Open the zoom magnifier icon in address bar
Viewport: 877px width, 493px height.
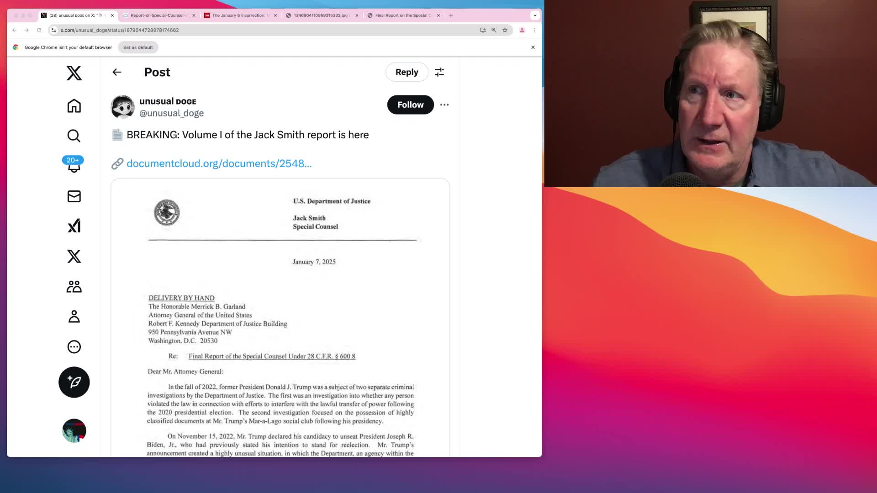coord(494,30)
